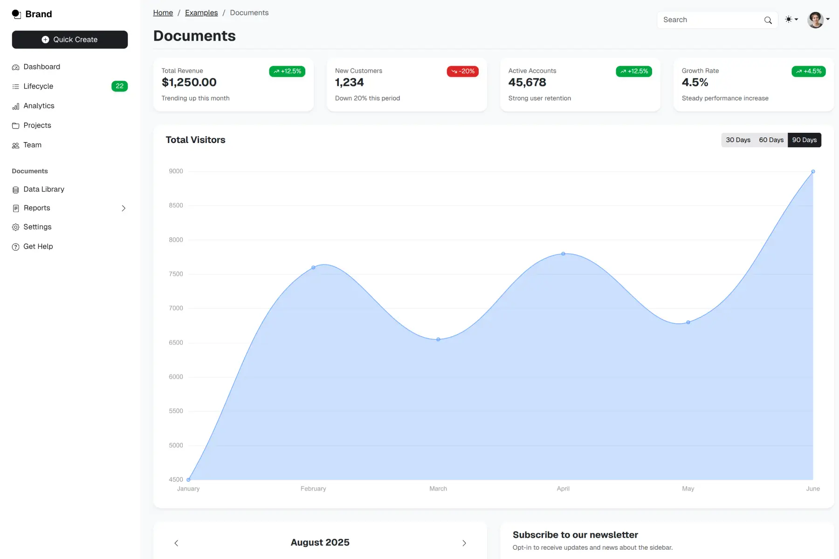Viewport: 839px width, 559px height.
Task: Open Get Help via the question-mark icon
Action: pyautogui.click(x=15, y=246)
